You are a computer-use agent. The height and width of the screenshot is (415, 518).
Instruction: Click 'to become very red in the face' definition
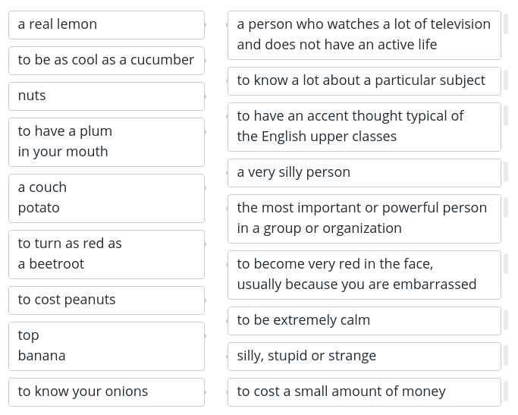364,275
